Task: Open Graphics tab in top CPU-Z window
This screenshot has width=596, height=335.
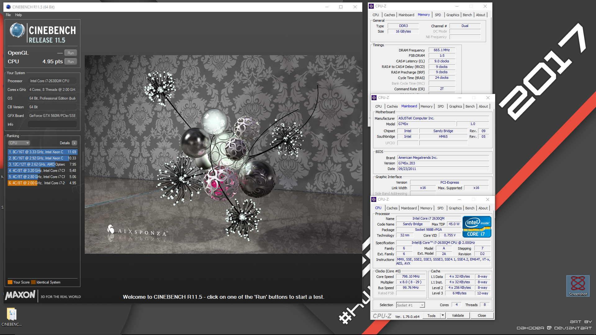Action: 453,15
